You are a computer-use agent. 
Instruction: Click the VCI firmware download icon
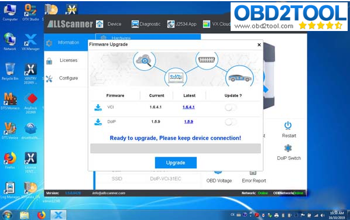click(x=98, y=107)
